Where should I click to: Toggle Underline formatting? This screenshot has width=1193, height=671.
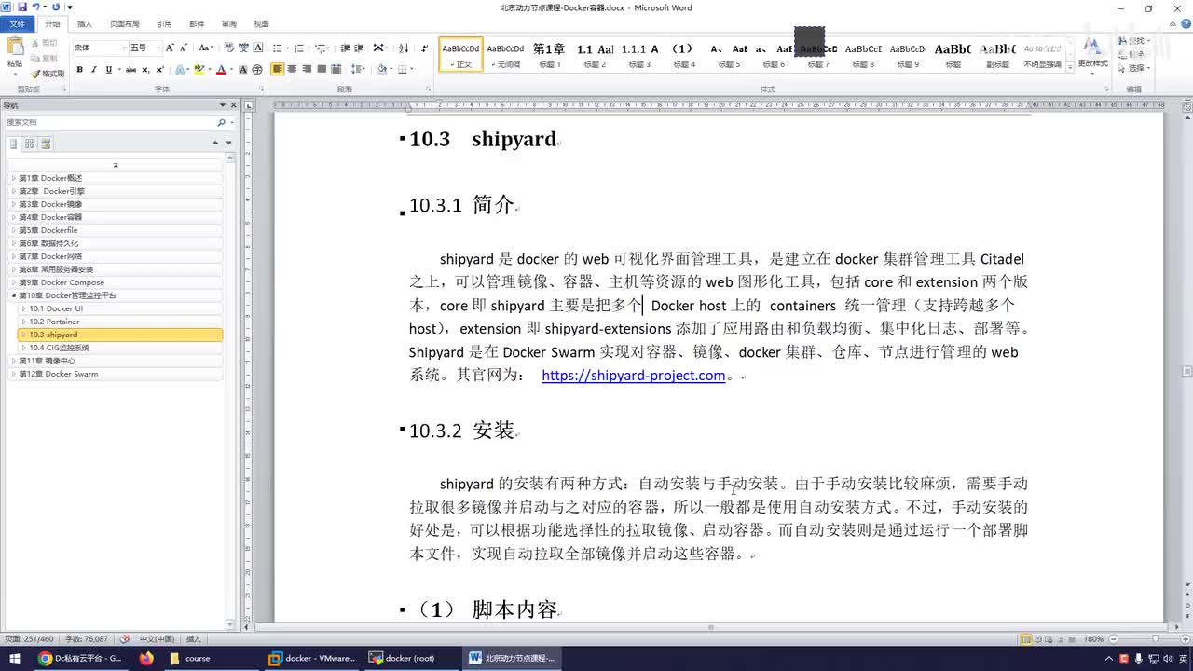108,69
